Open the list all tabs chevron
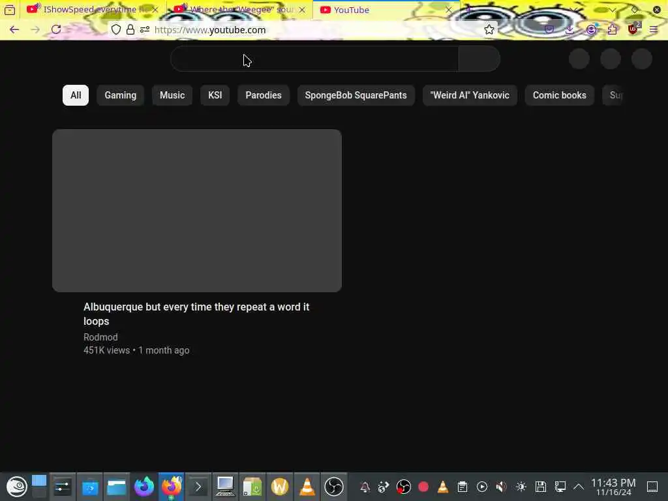The height and width of the screenshot is (501, 668). click(613, 10)
